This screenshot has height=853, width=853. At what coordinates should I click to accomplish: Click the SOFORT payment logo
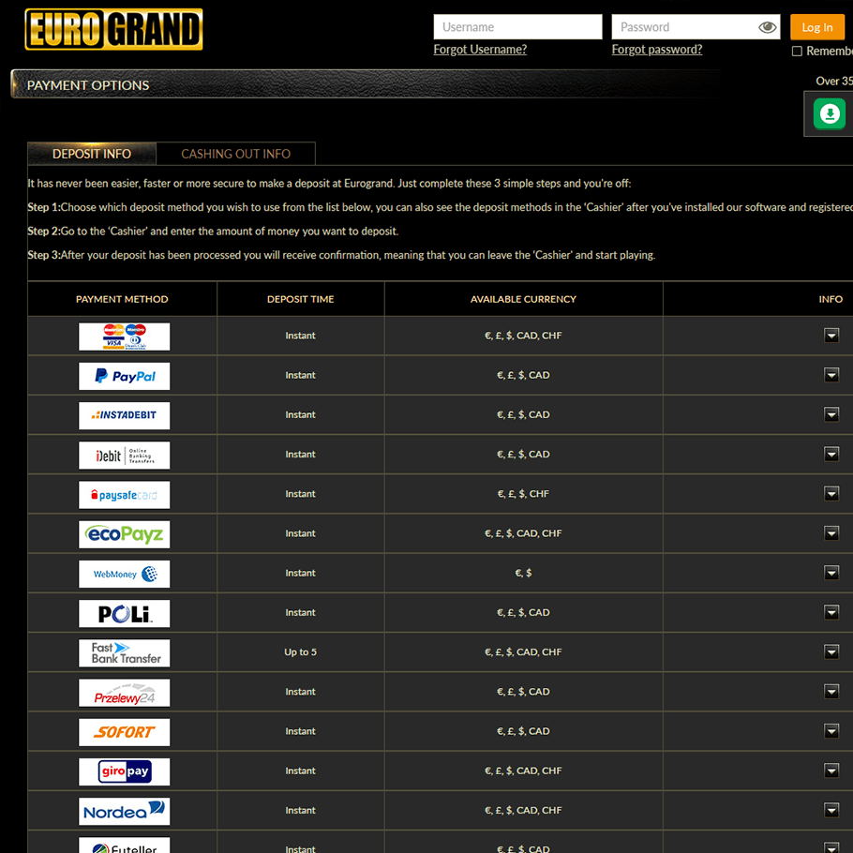coord(124,732)
